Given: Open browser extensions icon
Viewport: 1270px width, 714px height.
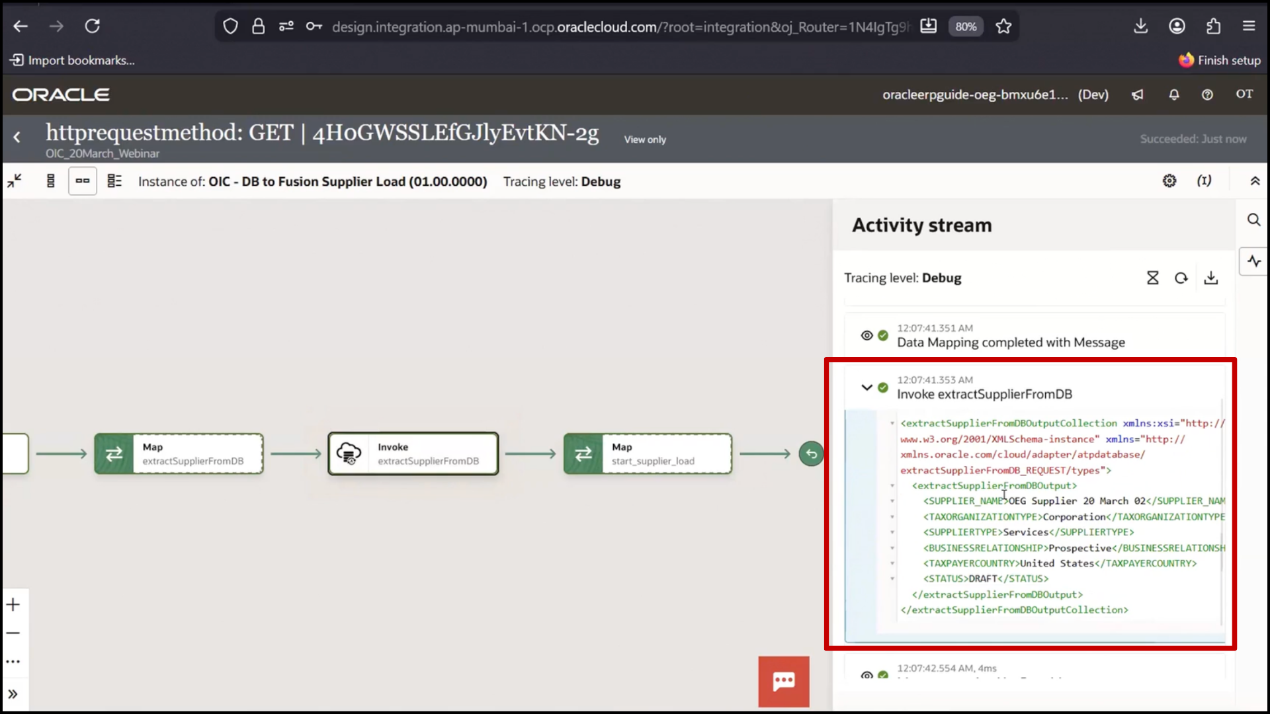Looking at the screenshot, I should [x=1213, y=26].
